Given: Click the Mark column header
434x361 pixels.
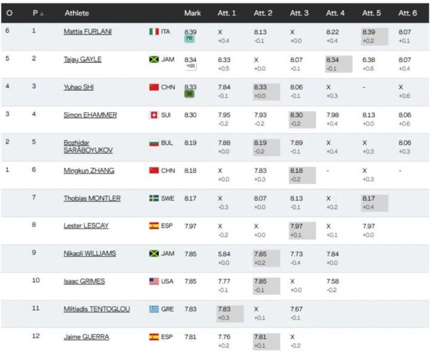Looking at the screenshot, I should click(192, 13).
